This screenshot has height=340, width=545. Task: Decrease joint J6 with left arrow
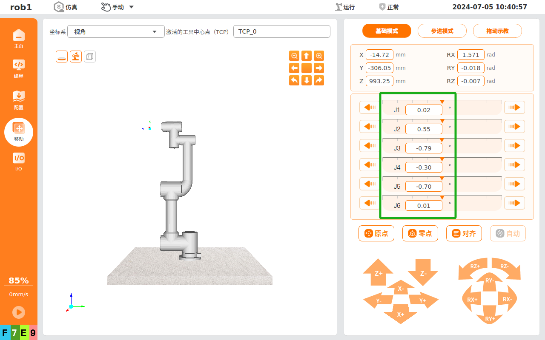[370, 203]
